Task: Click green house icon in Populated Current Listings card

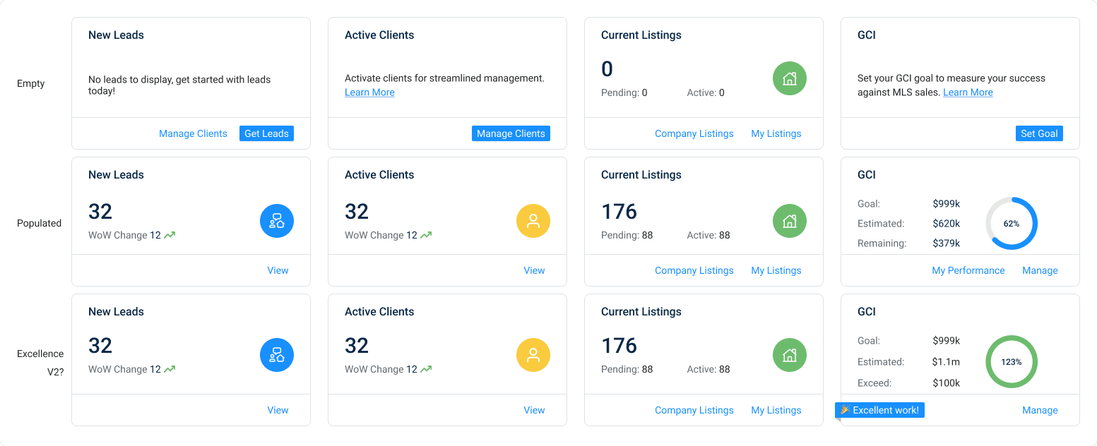Action: (790, 221)
